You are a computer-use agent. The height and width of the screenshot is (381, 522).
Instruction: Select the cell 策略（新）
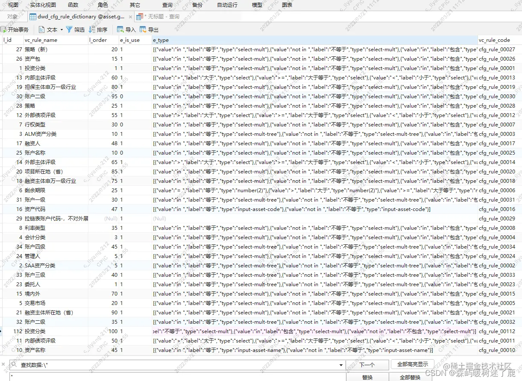pyautogui.click(x=56, y=50)
